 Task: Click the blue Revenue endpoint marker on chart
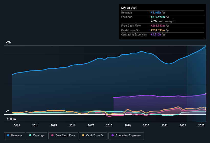206,46
